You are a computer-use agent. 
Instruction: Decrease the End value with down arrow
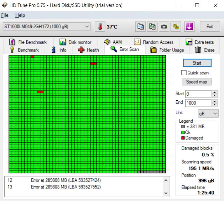(215, 105)
